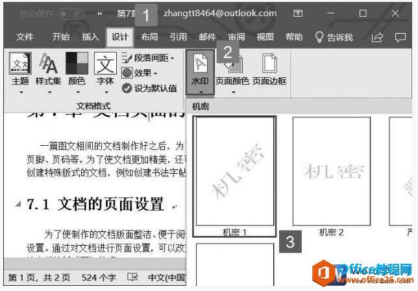The width and height of the screenshot is (418, 291).
Task: Click the ribbon display options icon
Action: point(298,14)
